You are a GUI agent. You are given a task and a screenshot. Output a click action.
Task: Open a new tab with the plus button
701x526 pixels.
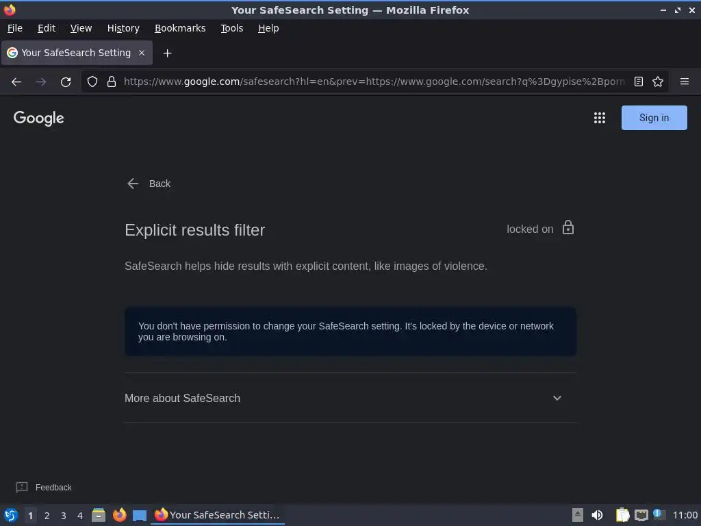[x=167, y=53]
